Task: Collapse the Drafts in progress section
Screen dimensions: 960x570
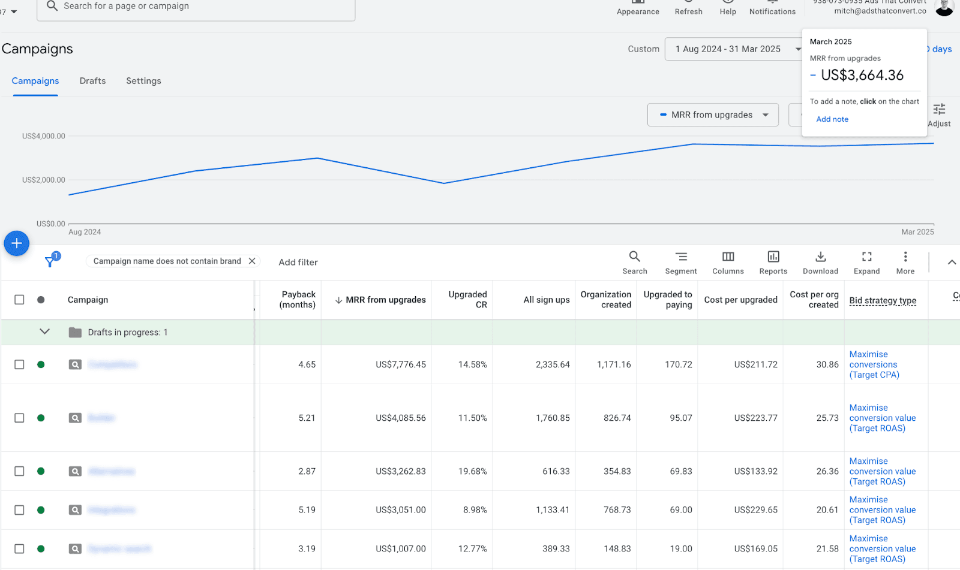Action: coord(44,331)
